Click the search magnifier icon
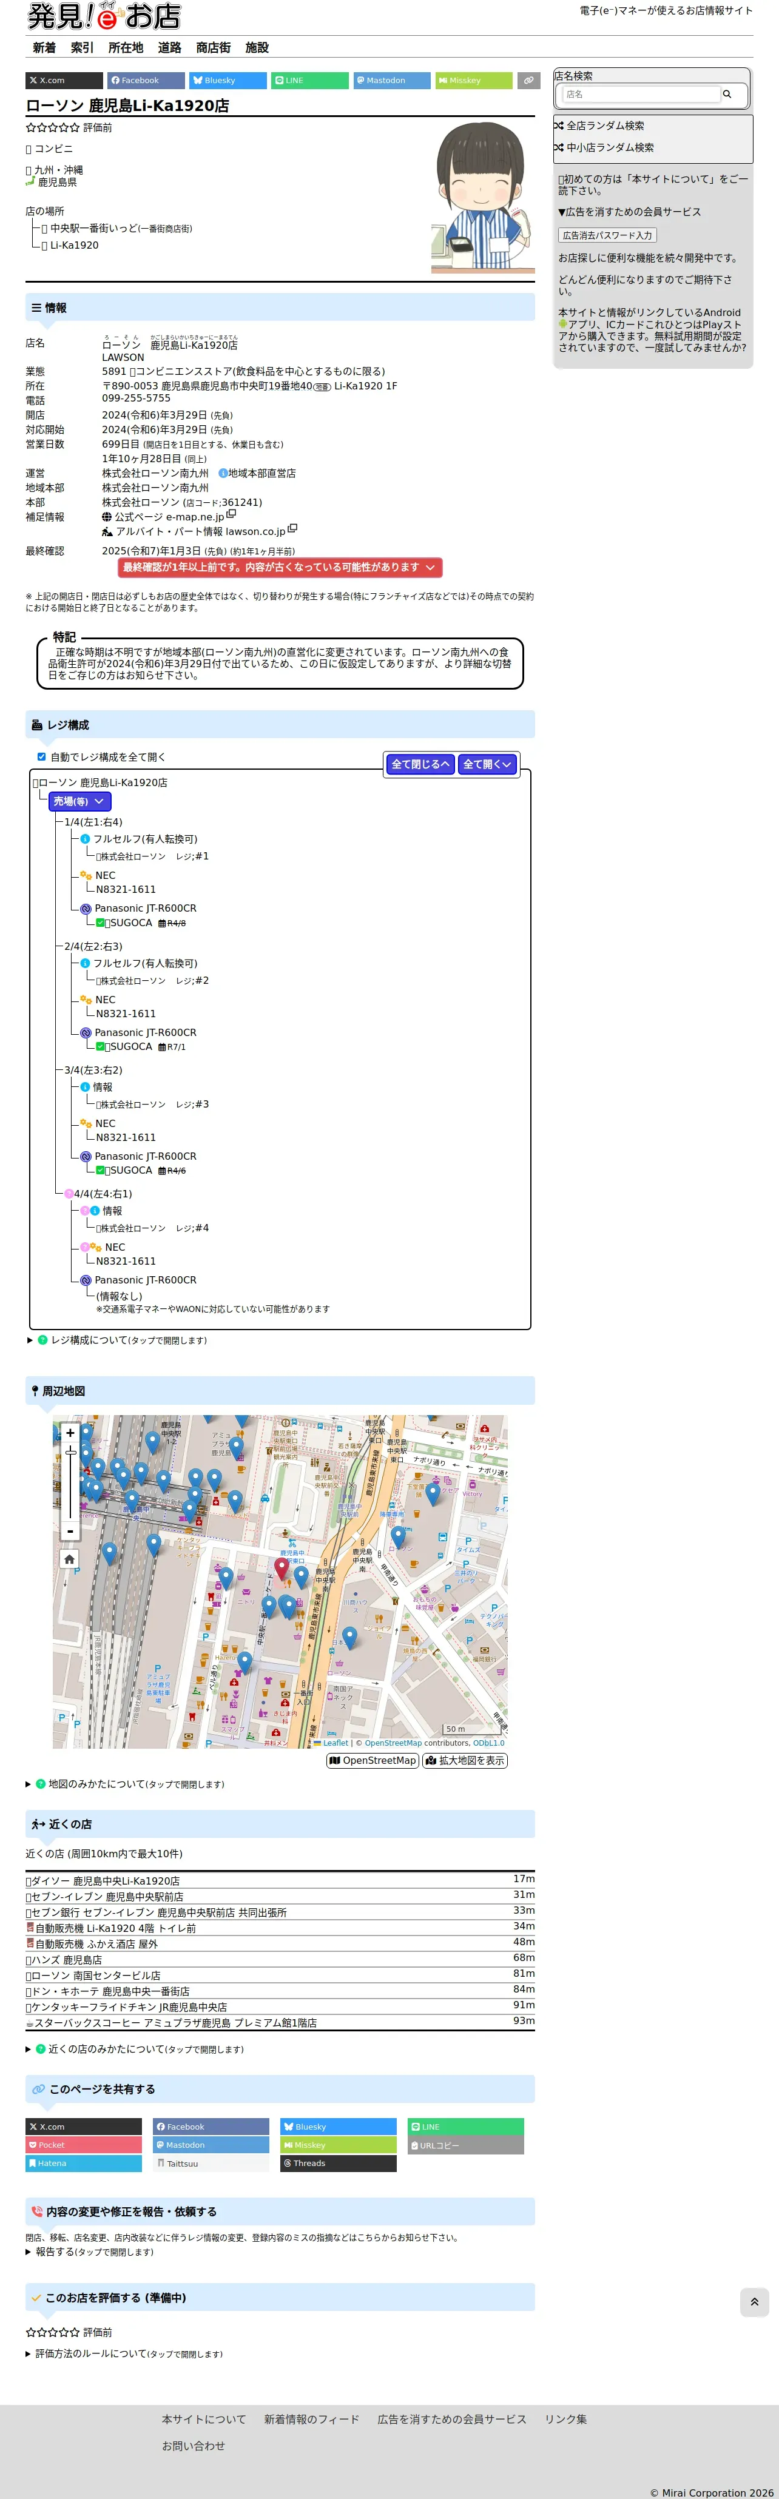The image size is (779, 2499). (727, 94)
